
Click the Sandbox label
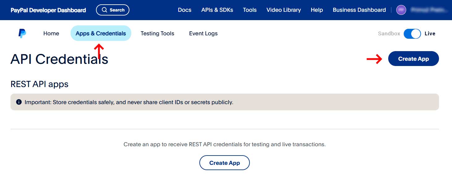point(389,33)
